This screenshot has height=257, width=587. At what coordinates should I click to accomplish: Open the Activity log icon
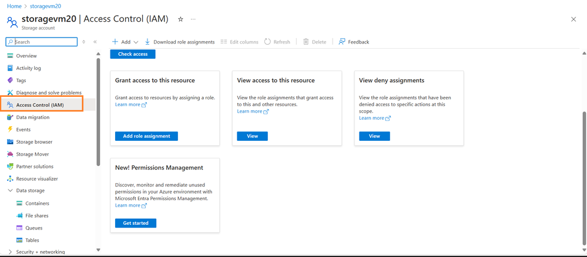coord(10,68)
